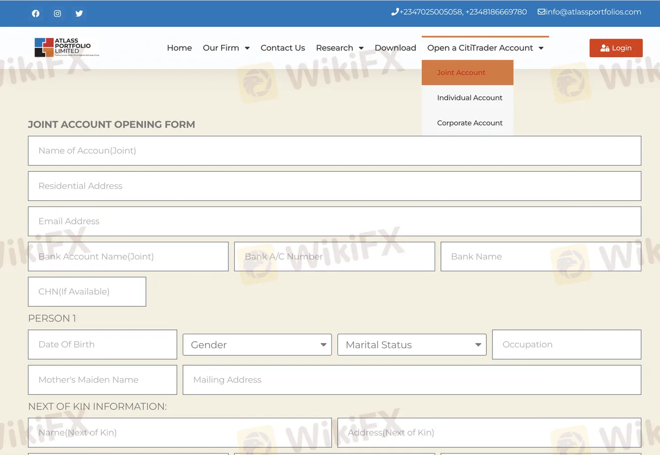Open the Gender dropdown
The image size is (660, 455).
(x=257, y=345)
